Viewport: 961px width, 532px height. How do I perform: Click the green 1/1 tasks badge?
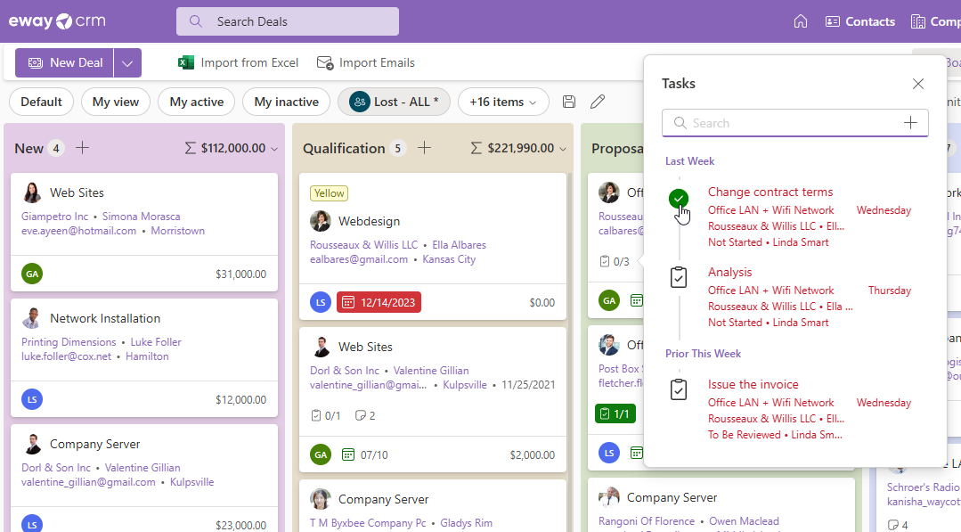tap(615, 413)
